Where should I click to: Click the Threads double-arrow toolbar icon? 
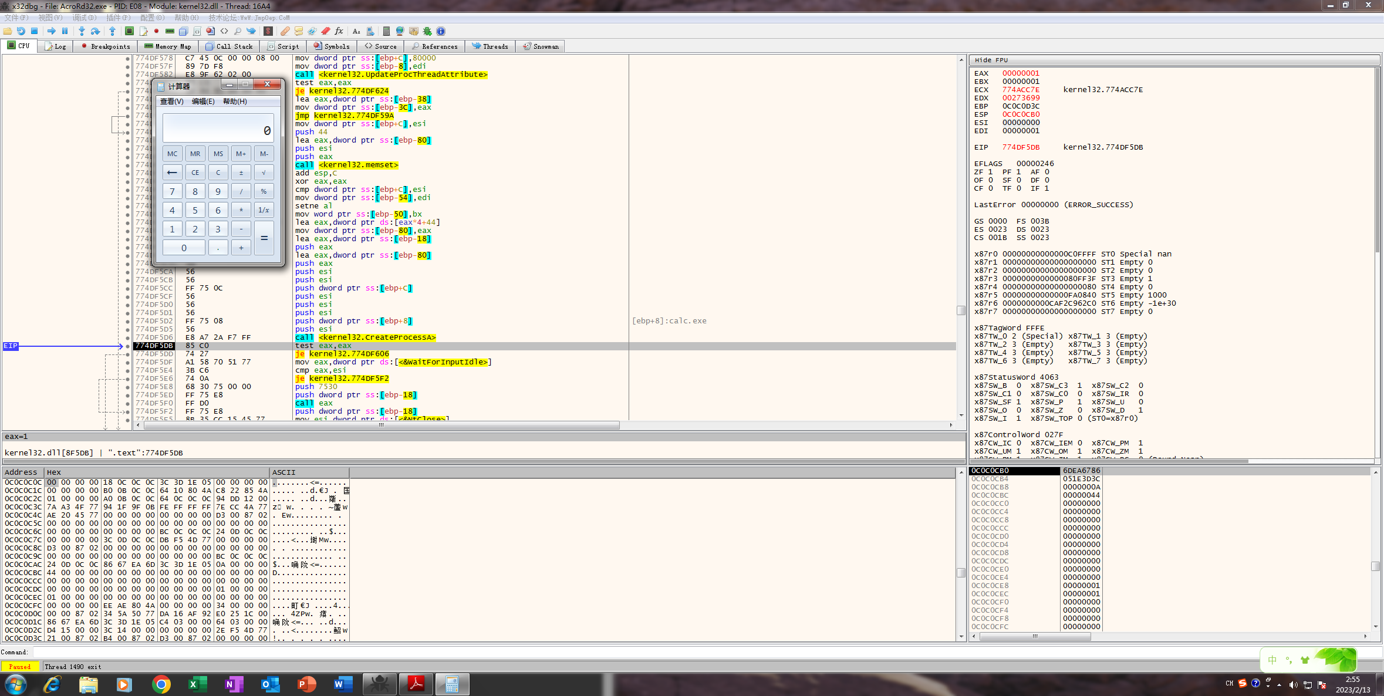pos(251,31)
